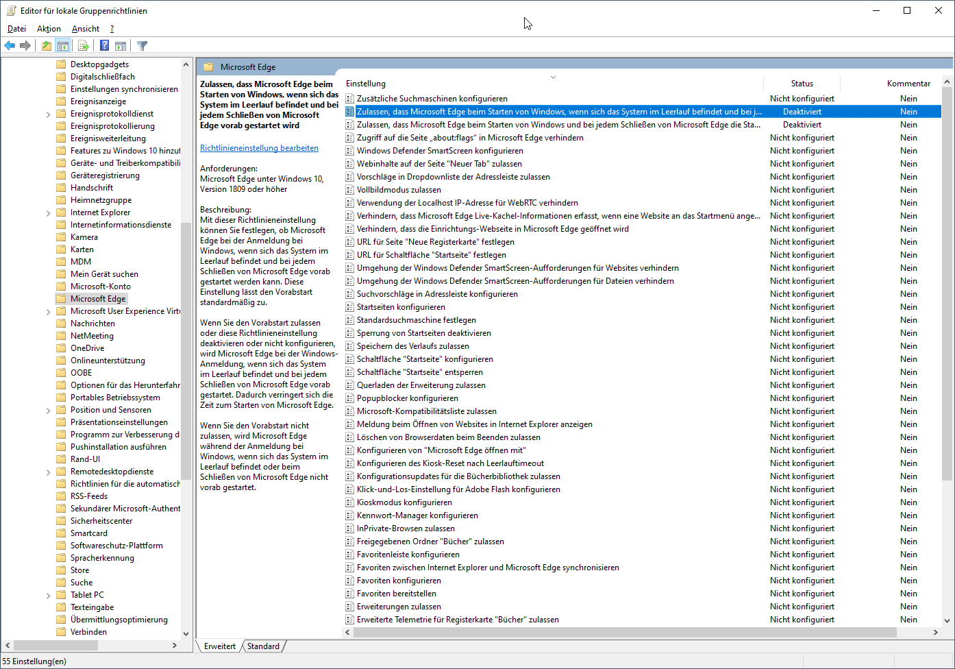
Task: Click the folder icon next to MDM
Action: tap(61, 262)
